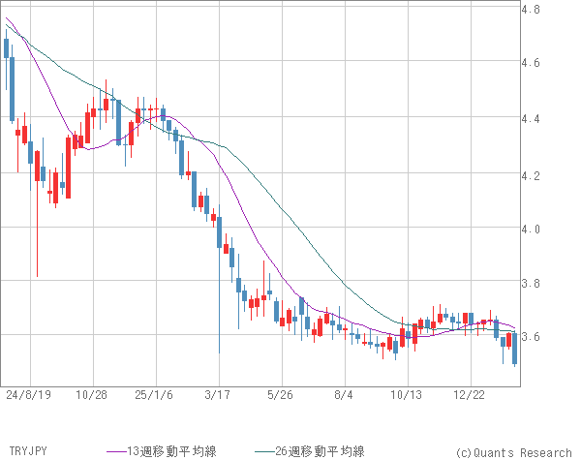581x460 pixels.
Task: Select the 26週移動平均線 legend text
Action: [x=321, y=451]
